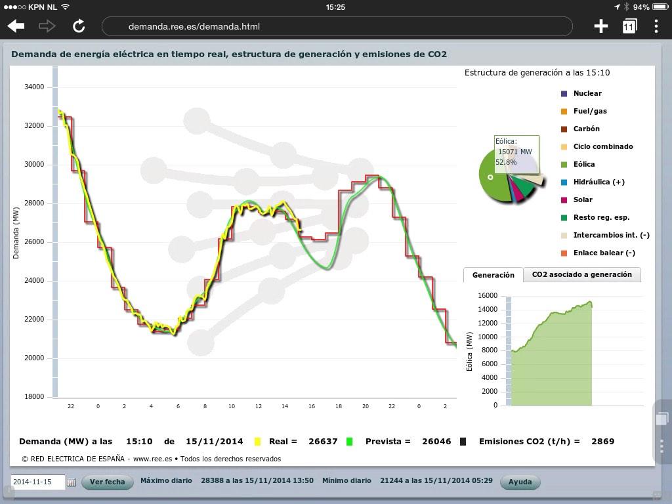Tap the browser forward arrow
The height and width of the screenshot is (504, 672).
click(x=47, y=26)
